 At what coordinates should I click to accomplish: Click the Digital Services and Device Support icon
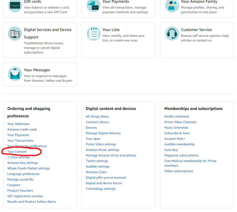click(14, 33)
